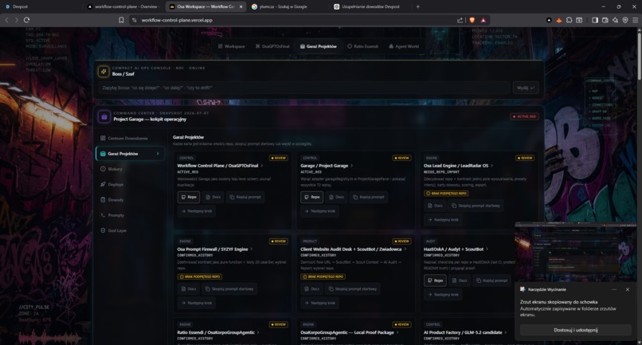Open Centrum Dowodzenia in sidebar
This screenshot has width=642, height=345.
124,138
